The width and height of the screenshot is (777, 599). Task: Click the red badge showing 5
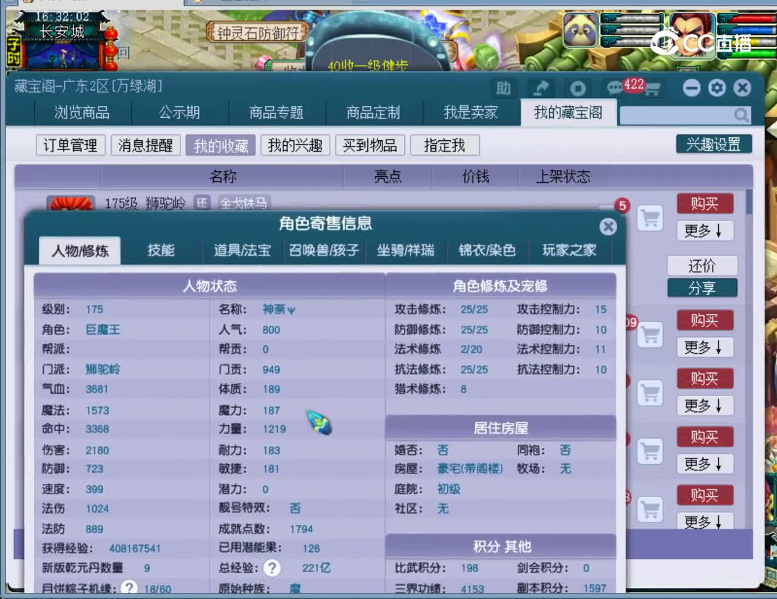[x=622, y=206]
